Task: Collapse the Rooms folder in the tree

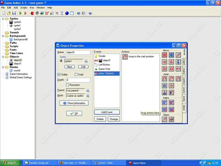Action: pyautogui.click(x=3, y=67)
